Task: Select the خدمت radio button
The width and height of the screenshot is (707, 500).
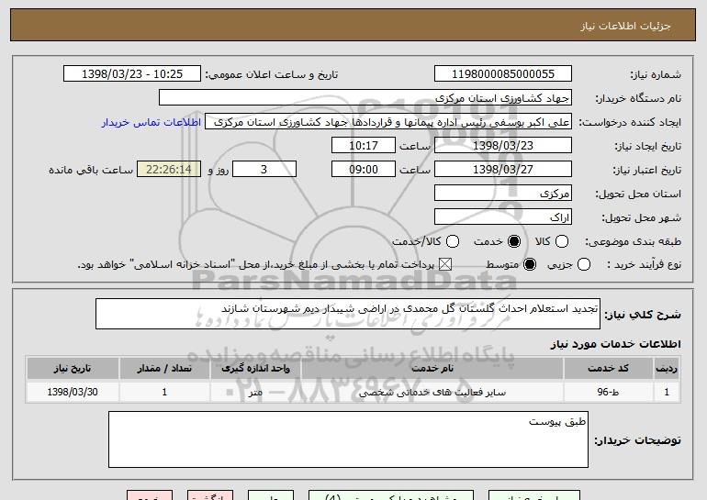Action: pyautogui.click(x=513, y=241)
